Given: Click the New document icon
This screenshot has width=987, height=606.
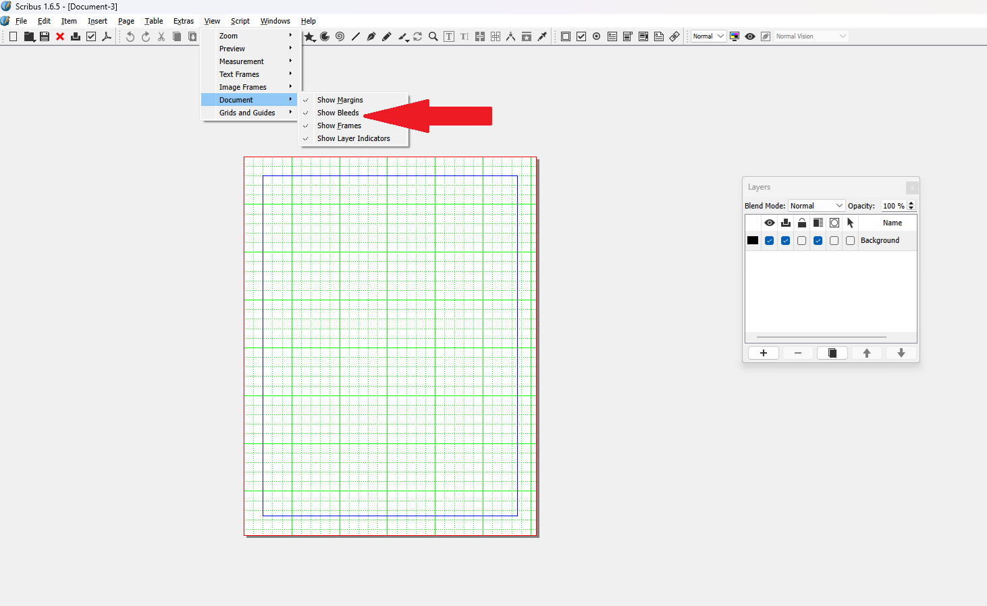Looking at the screenshot, I should (13, 36).
